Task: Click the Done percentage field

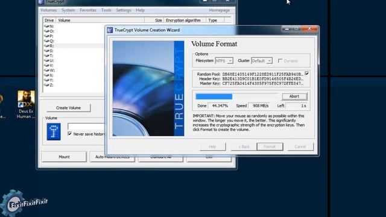Action: [x=219, y=106]
